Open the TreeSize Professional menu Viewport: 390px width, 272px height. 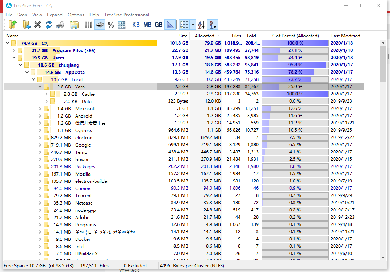point(127,15)
